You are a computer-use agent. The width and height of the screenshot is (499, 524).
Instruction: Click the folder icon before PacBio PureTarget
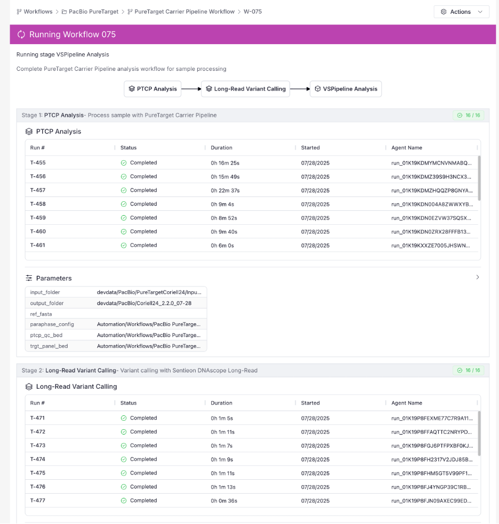[x=64, y=12]
